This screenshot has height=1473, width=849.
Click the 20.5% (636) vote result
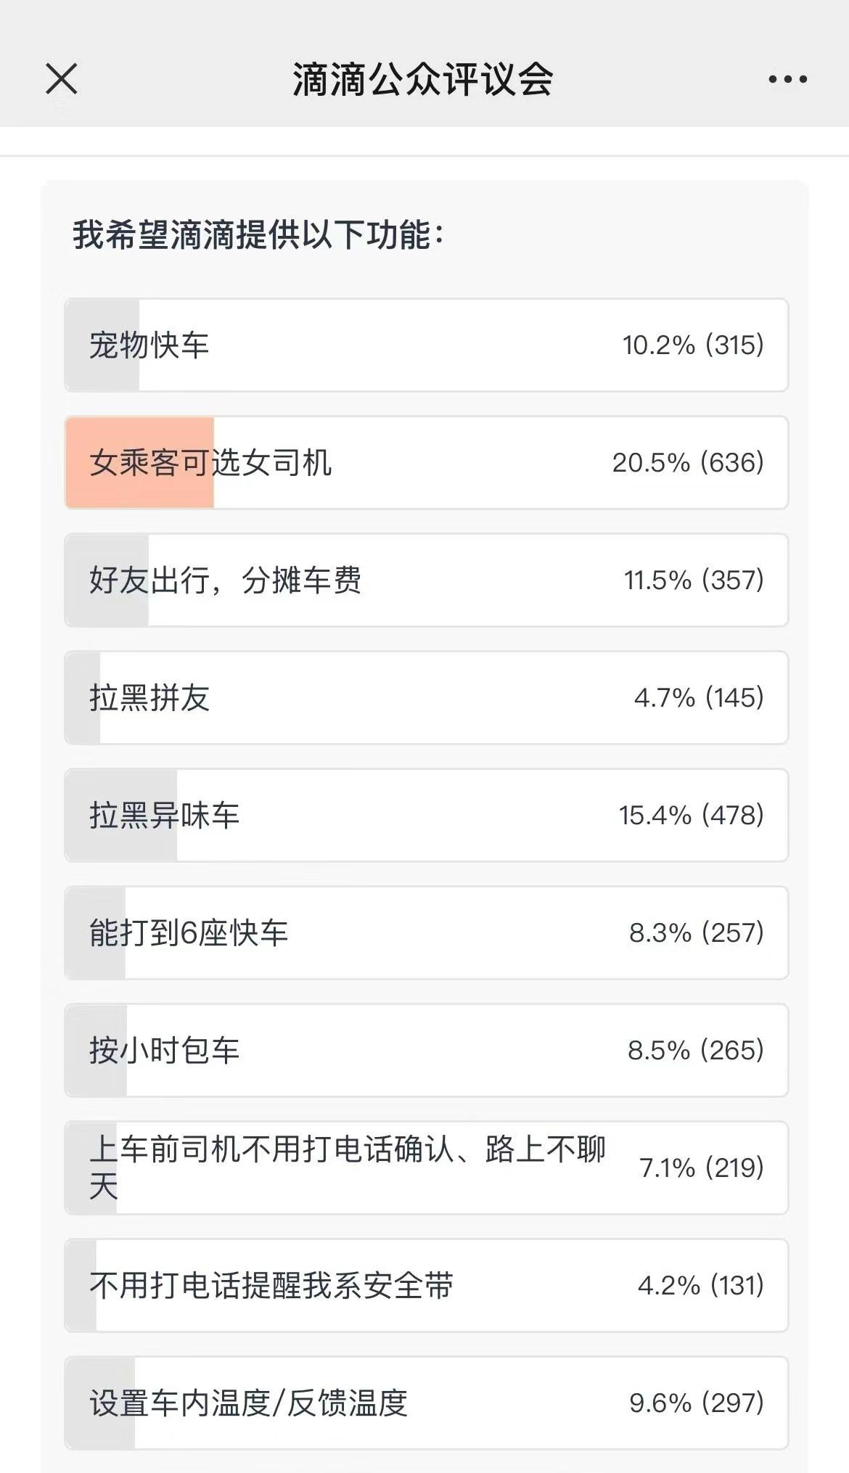tap(688, 463)
